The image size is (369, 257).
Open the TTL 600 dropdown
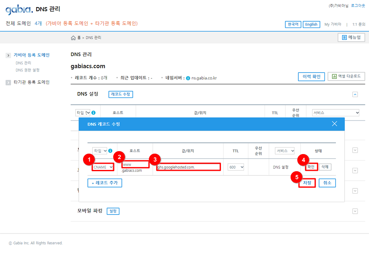pyautogui.click(x=236, y=167)
